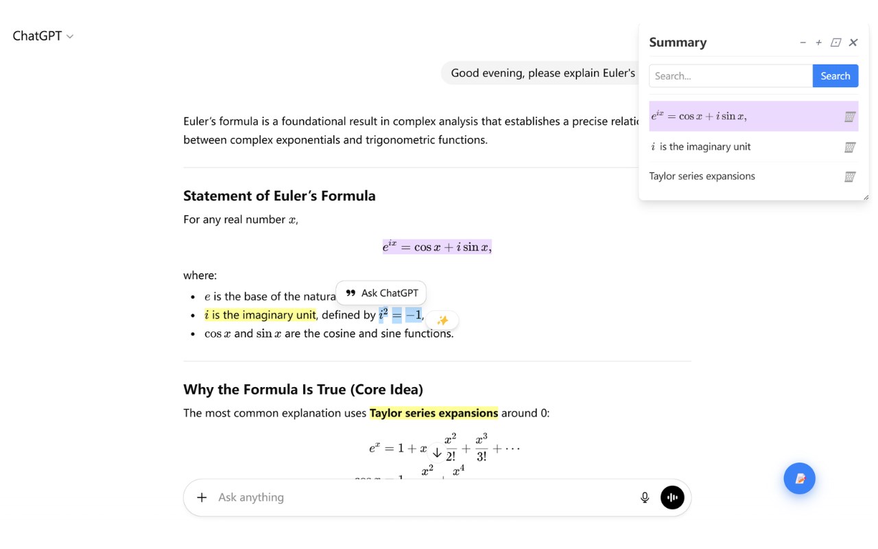Click the blue floating notes button
Screen dimensions: 878x549
[x=799, y=478]
